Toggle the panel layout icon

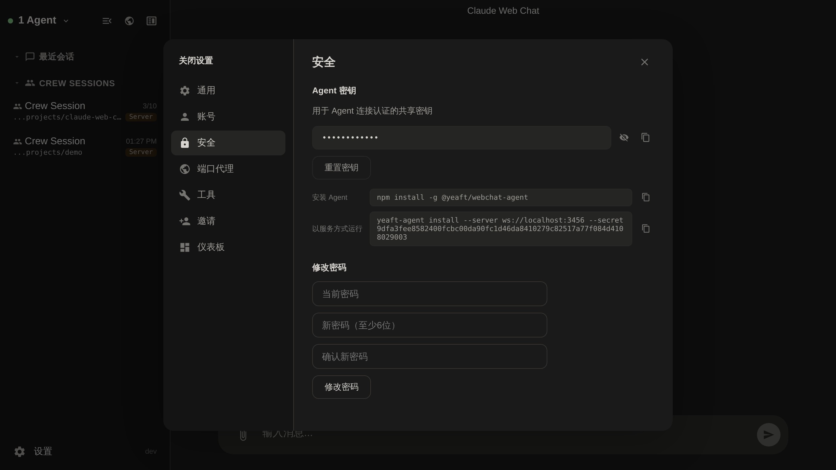click(152, 21)
